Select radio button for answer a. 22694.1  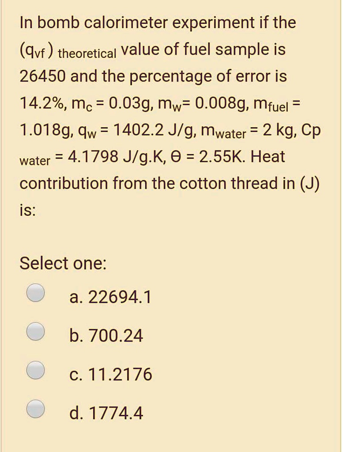click(x=35, y=292)
